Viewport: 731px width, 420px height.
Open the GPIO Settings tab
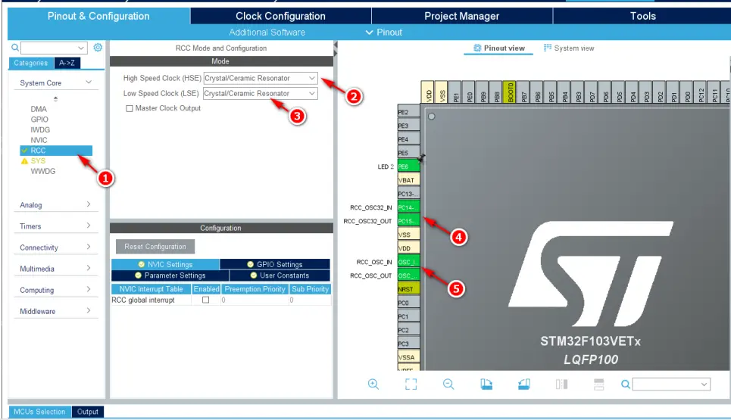click(x=274, y=264)
